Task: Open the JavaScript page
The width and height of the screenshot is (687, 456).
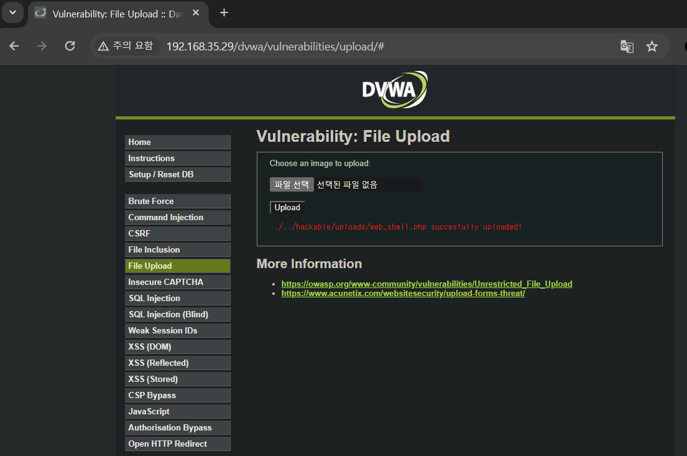Action: pyautogui.click(x=177, y=412)
